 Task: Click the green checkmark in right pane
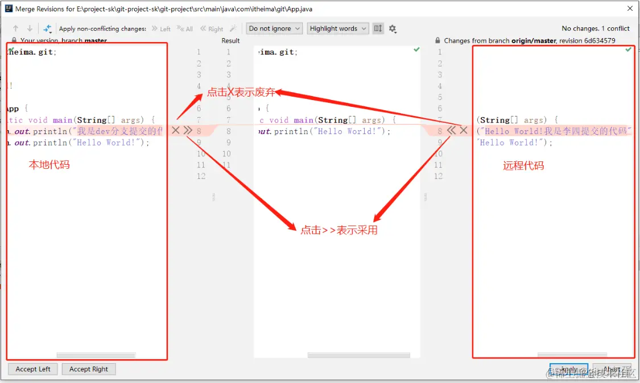click(628, 49)
